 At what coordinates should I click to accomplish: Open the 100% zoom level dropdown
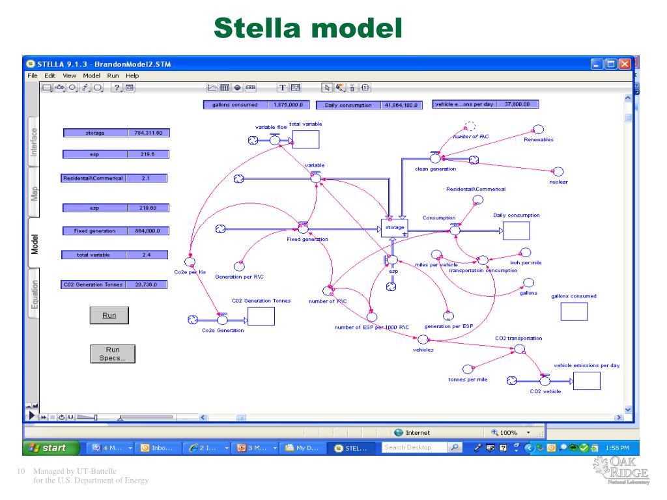click(528, 433)
